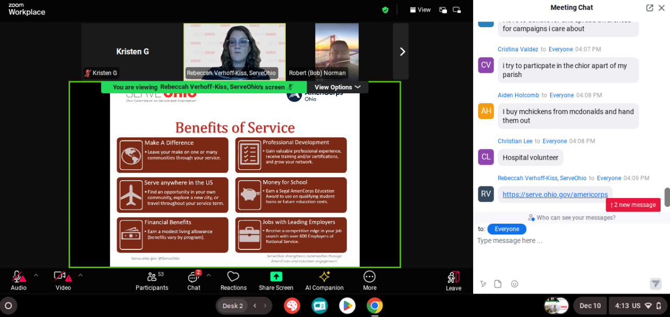Pop out the Meeting Chat window

(650, 8)
